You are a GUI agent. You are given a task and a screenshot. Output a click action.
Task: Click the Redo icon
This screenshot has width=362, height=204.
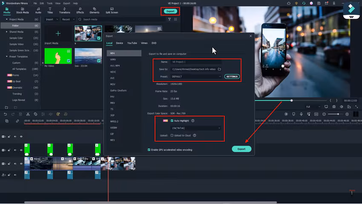[13, 114]
